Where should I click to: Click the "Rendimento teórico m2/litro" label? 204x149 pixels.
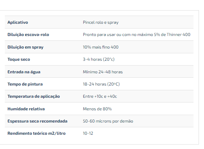(x=36, y=133)
